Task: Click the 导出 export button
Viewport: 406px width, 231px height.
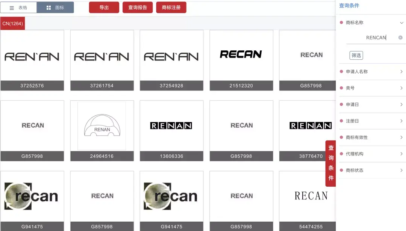Action: pyautogui.click(x=104, y=8)
